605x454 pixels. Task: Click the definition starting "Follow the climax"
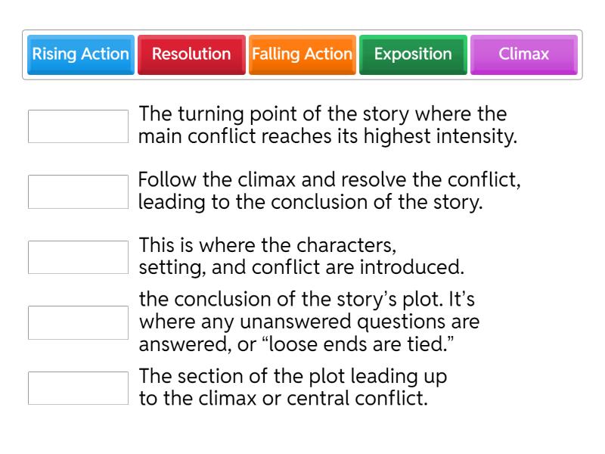(x=329, y=192)
